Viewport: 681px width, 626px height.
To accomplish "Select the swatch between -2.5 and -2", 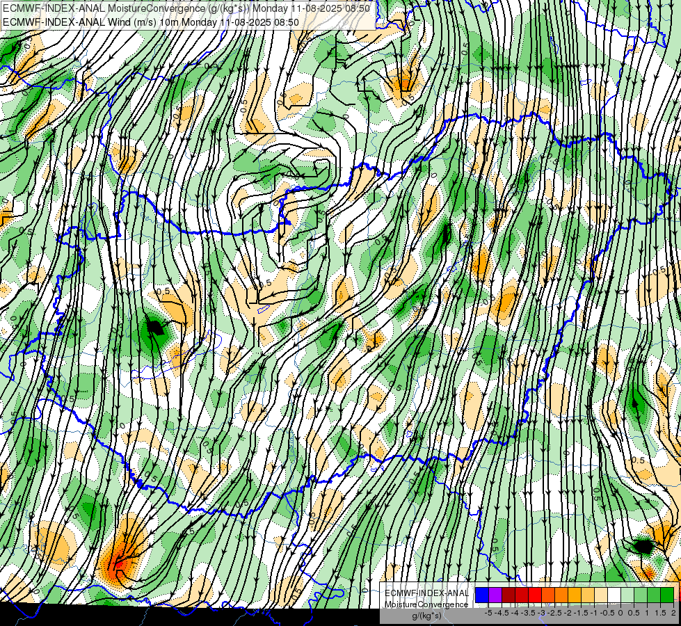I will click(561, 595).
